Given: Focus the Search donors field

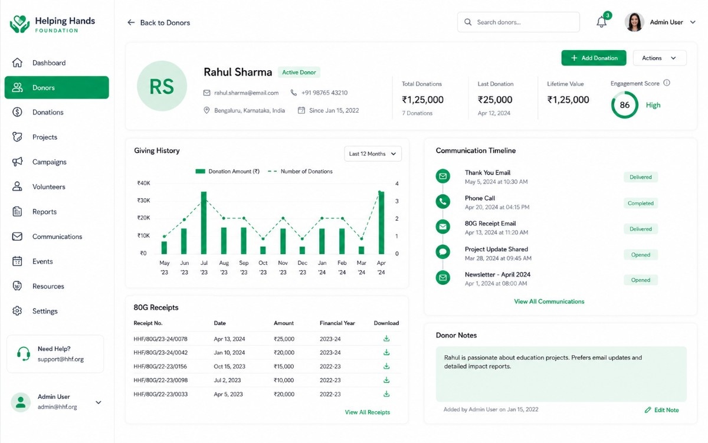Looking at the screenshot, I should click(519, 22).
